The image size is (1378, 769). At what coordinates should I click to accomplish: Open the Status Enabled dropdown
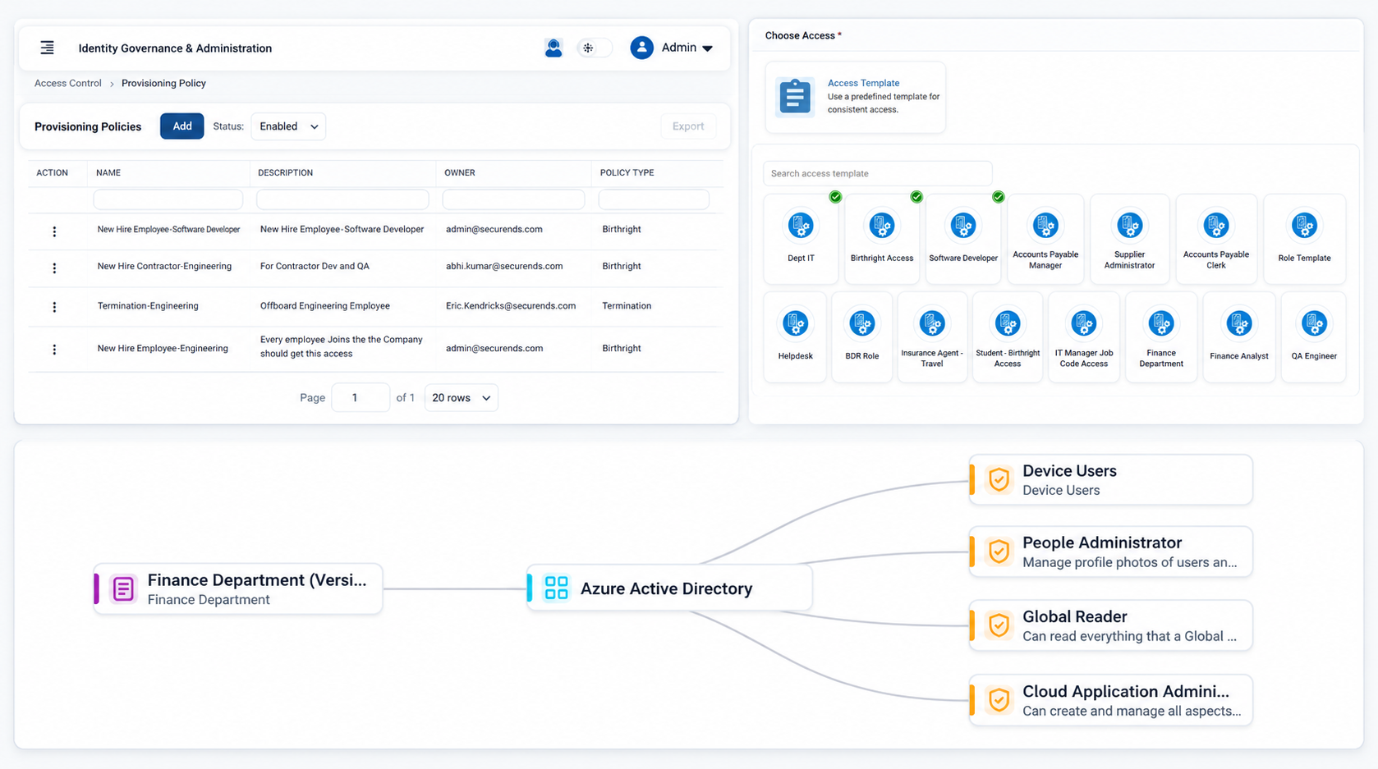coord(288,126)
